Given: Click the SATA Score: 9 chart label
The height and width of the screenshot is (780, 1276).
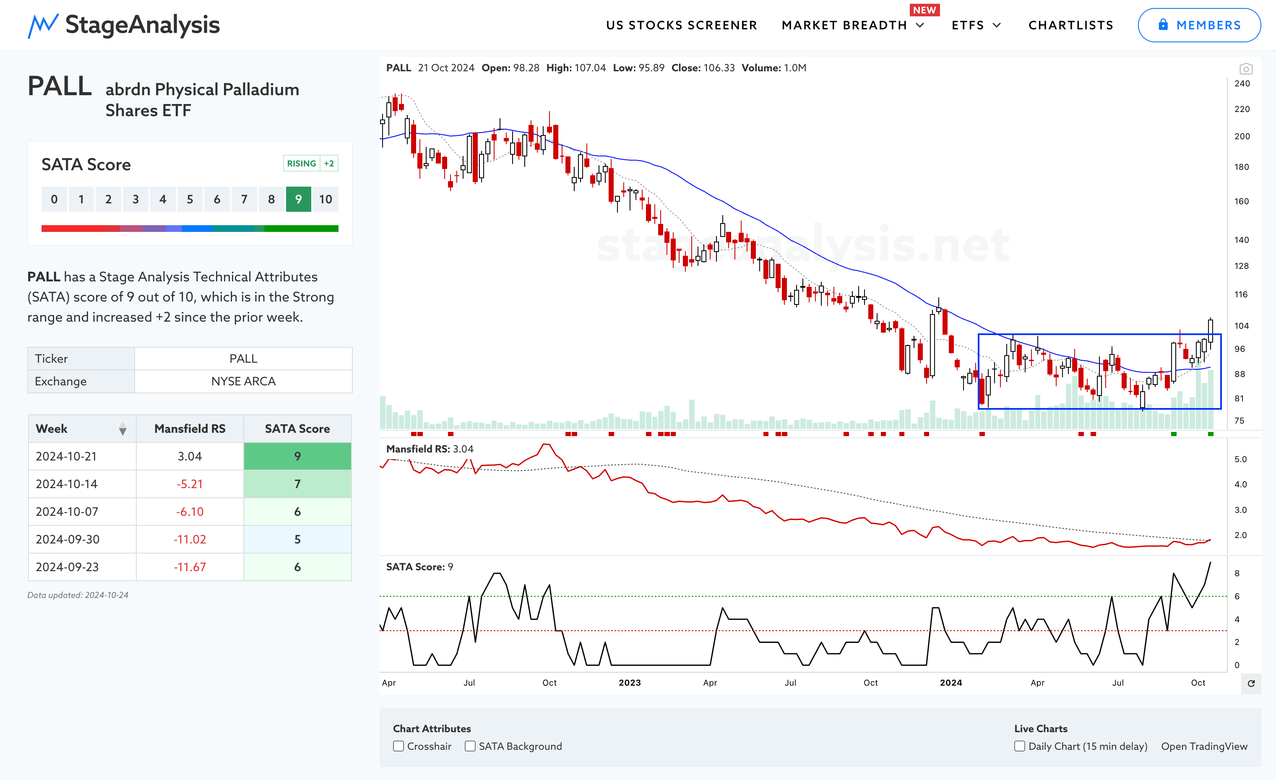Looking at the screenshot, I should [x=419, y=567].
